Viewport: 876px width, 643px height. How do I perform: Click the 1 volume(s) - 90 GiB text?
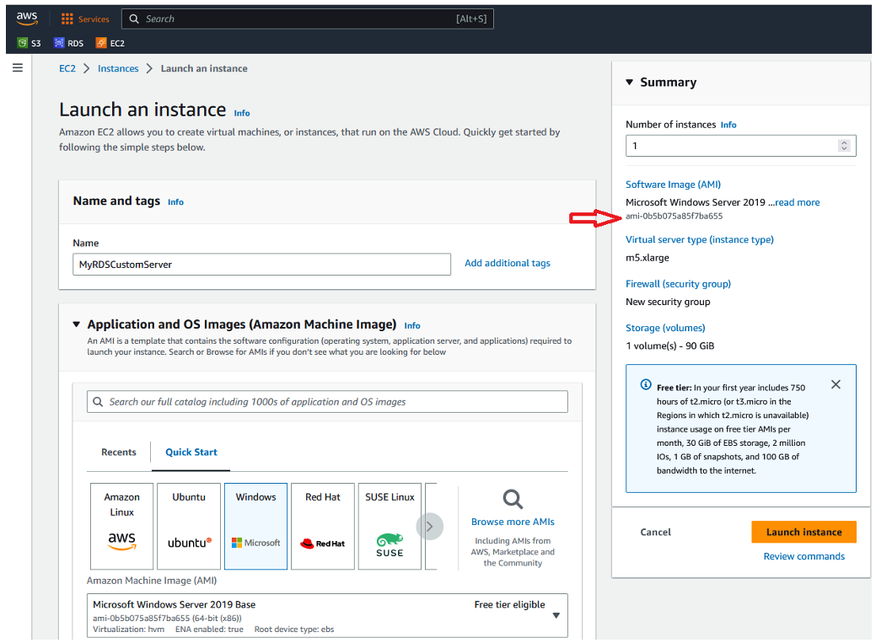tap(669, 346)
